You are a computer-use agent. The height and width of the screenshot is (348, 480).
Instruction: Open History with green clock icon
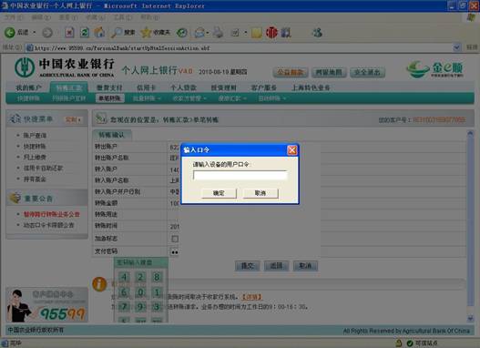tap(182, 33)
